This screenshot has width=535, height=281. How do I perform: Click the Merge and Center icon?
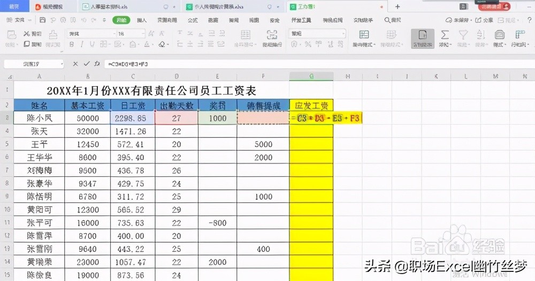tap(246, 35)
